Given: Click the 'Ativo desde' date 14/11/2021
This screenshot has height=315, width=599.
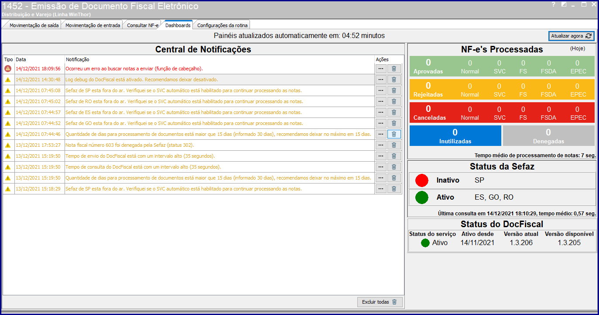Looking at the screenshot, I should click(x=477, y=242).
